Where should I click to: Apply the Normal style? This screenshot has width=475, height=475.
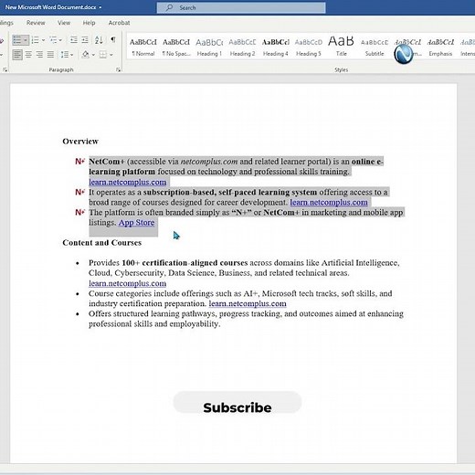point(143,47)
